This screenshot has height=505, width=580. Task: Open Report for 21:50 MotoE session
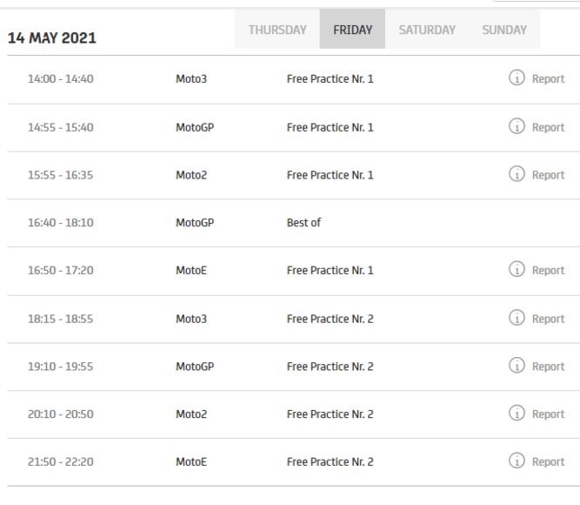548,461
